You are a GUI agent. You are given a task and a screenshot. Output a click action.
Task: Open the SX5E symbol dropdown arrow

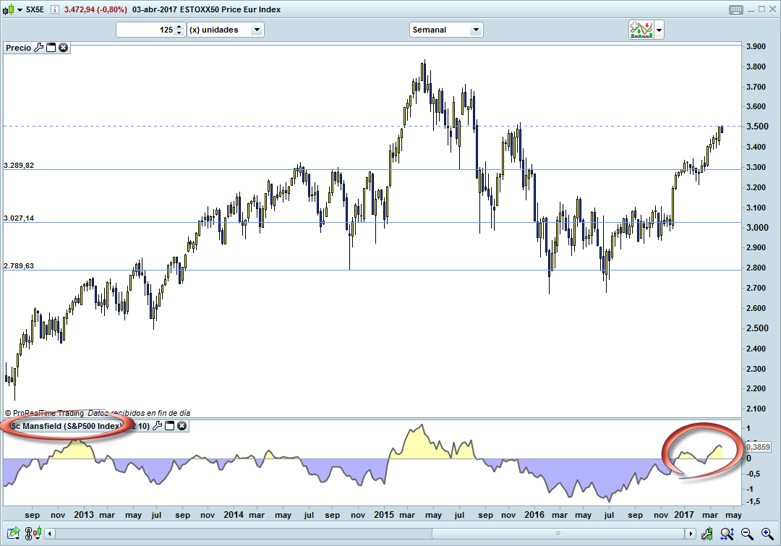pos(20,9)
